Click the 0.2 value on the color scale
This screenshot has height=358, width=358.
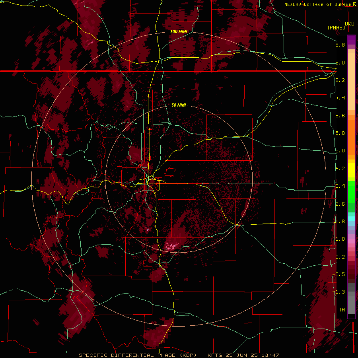pyautogui.click(x=340, y=257)
